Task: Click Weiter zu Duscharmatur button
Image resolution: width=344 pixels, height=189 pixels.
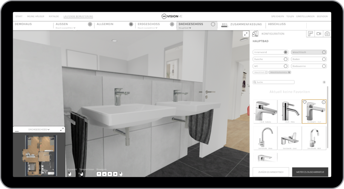Action: click(310, 172)
